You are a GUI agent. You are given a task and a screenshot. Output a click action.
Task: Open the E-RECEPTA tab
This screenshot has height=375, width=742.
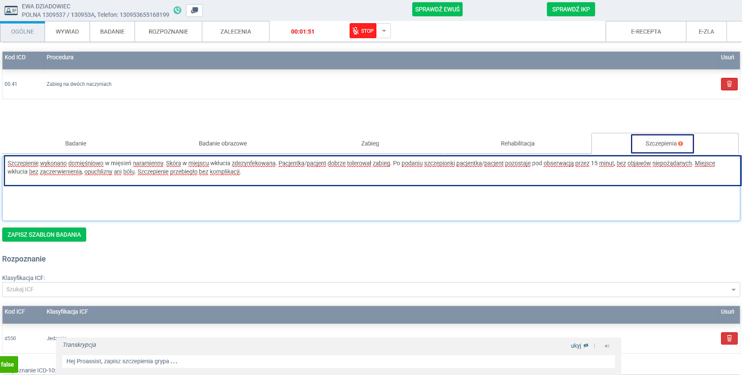pos(646,32)
